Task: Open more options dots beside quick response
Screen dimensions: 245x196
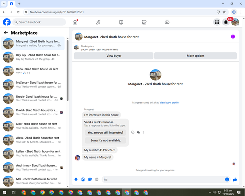Action: [x=144, y=132]
